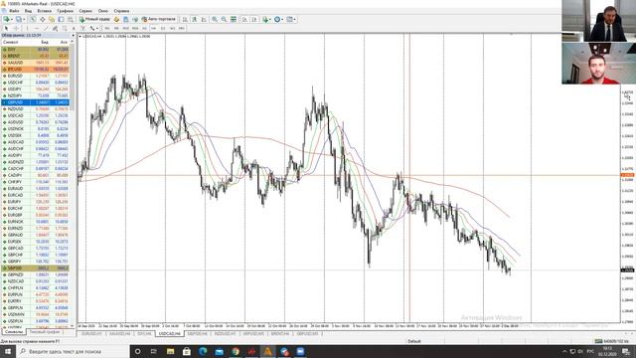Select the crosshair tool
The image size is (636, 358).
[16, 28]
